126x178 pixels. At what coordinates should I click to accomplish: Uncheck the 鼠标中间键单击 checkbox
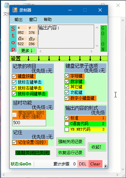click(x=14, y=94)
